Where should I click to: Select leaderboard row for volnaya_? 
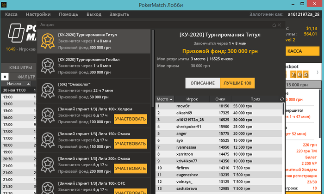click(218, 182)
